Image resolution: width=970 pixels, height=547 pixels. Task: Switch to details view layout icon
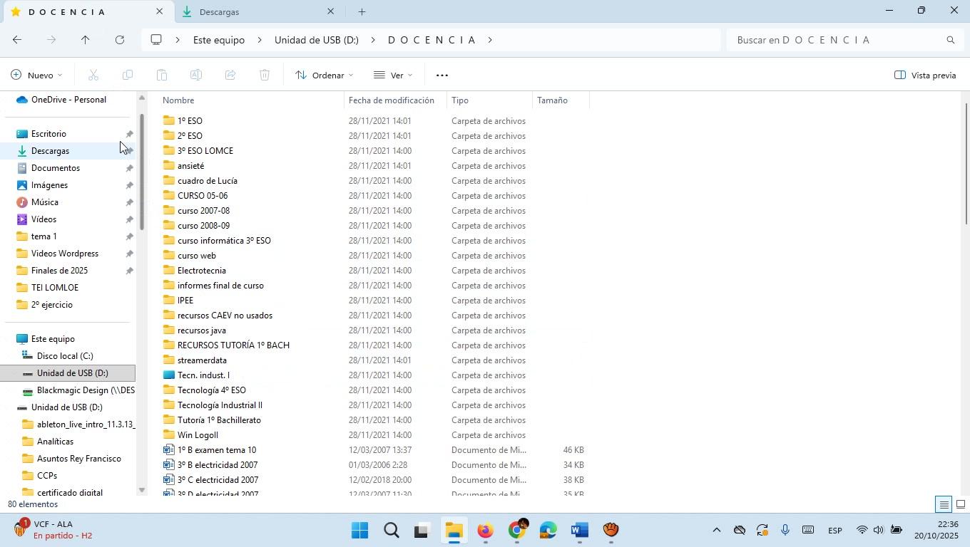[944, 505]
